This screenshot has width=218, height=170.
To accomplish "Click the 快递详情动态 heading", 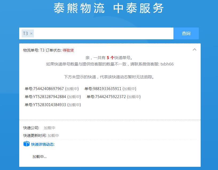I will (x=43, y=144).
